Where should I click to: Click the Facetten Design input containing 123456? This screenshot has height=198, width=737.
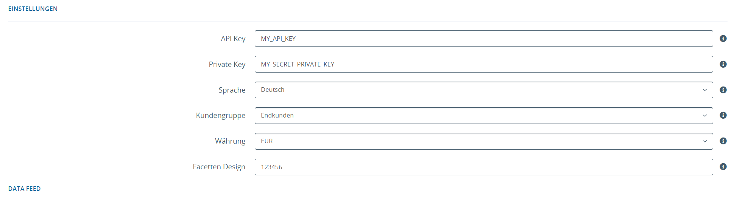tap(483, 167)
